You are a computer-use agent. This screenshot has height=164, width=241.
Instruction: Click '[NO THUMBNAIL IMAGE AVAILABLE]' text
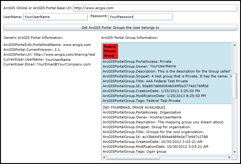click(134, 107)
